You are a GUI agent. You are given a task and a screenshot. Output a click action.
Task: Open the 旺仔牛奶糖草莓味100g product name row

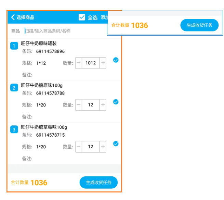click(x=44, y=127)
